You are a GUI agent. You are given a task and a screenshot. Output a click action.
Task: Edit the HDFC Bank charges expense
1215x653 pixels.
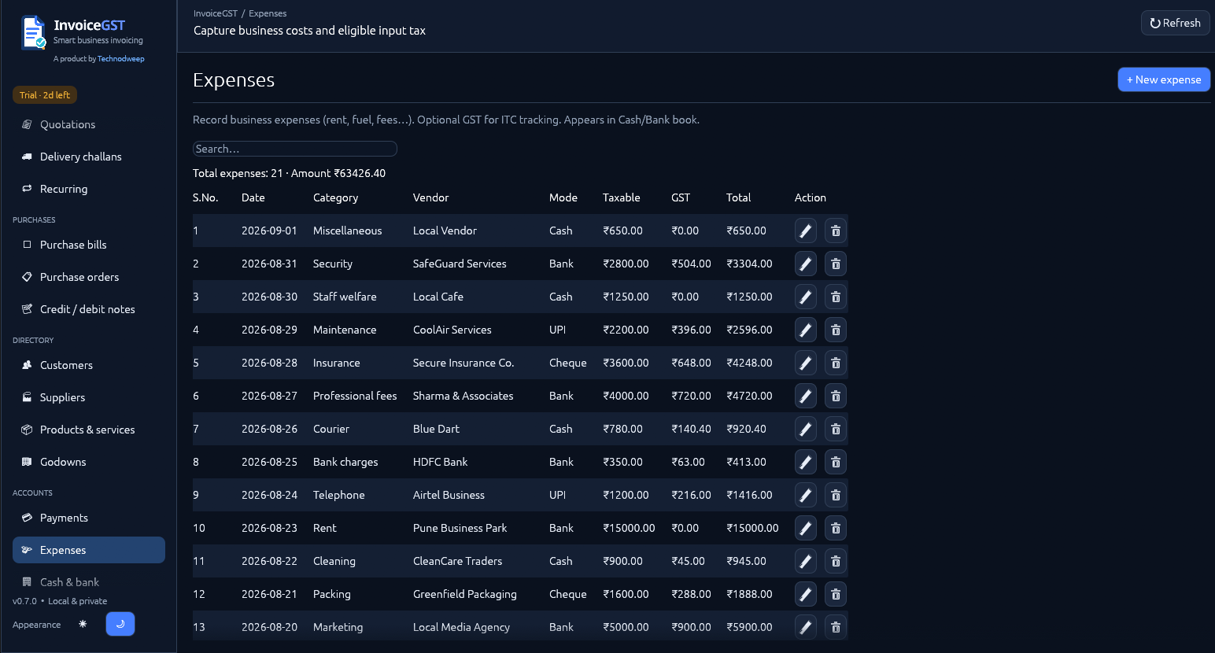point(805,462)
